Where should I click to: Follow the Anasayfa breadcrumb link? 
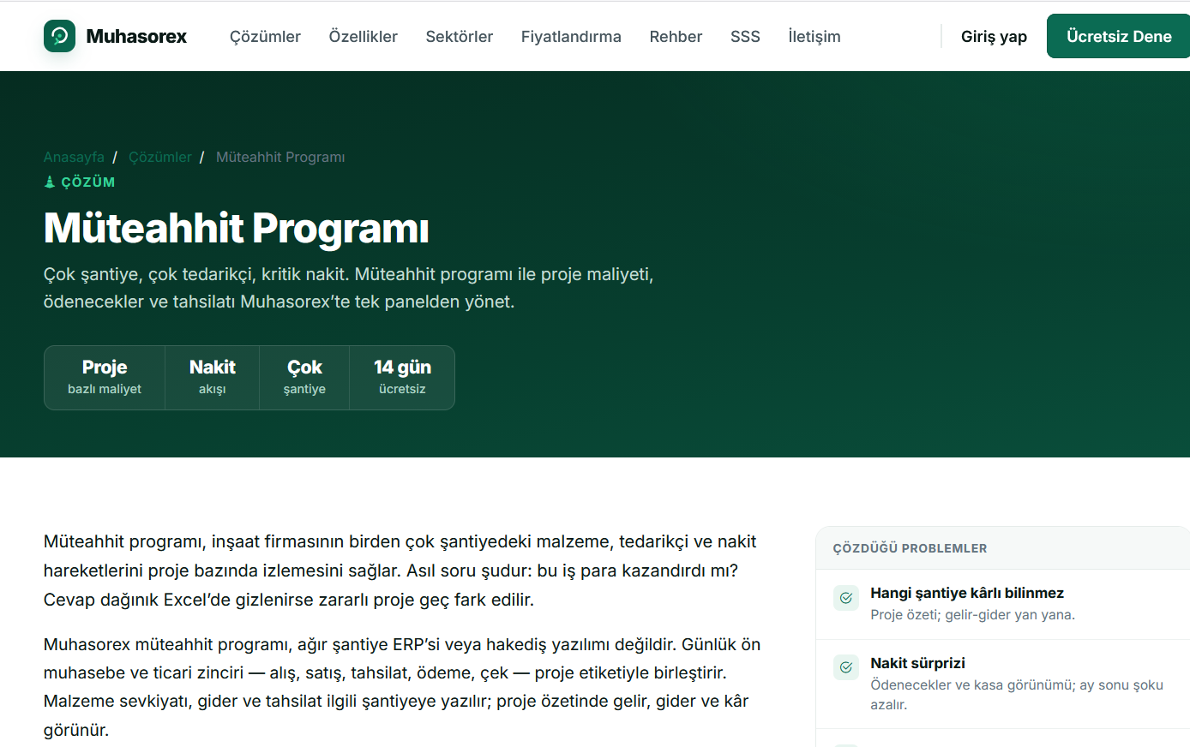(x=74, y=157)
